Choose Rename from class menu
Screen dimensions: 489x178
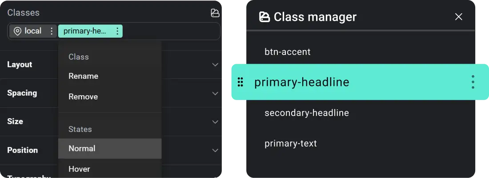point(83,76)
